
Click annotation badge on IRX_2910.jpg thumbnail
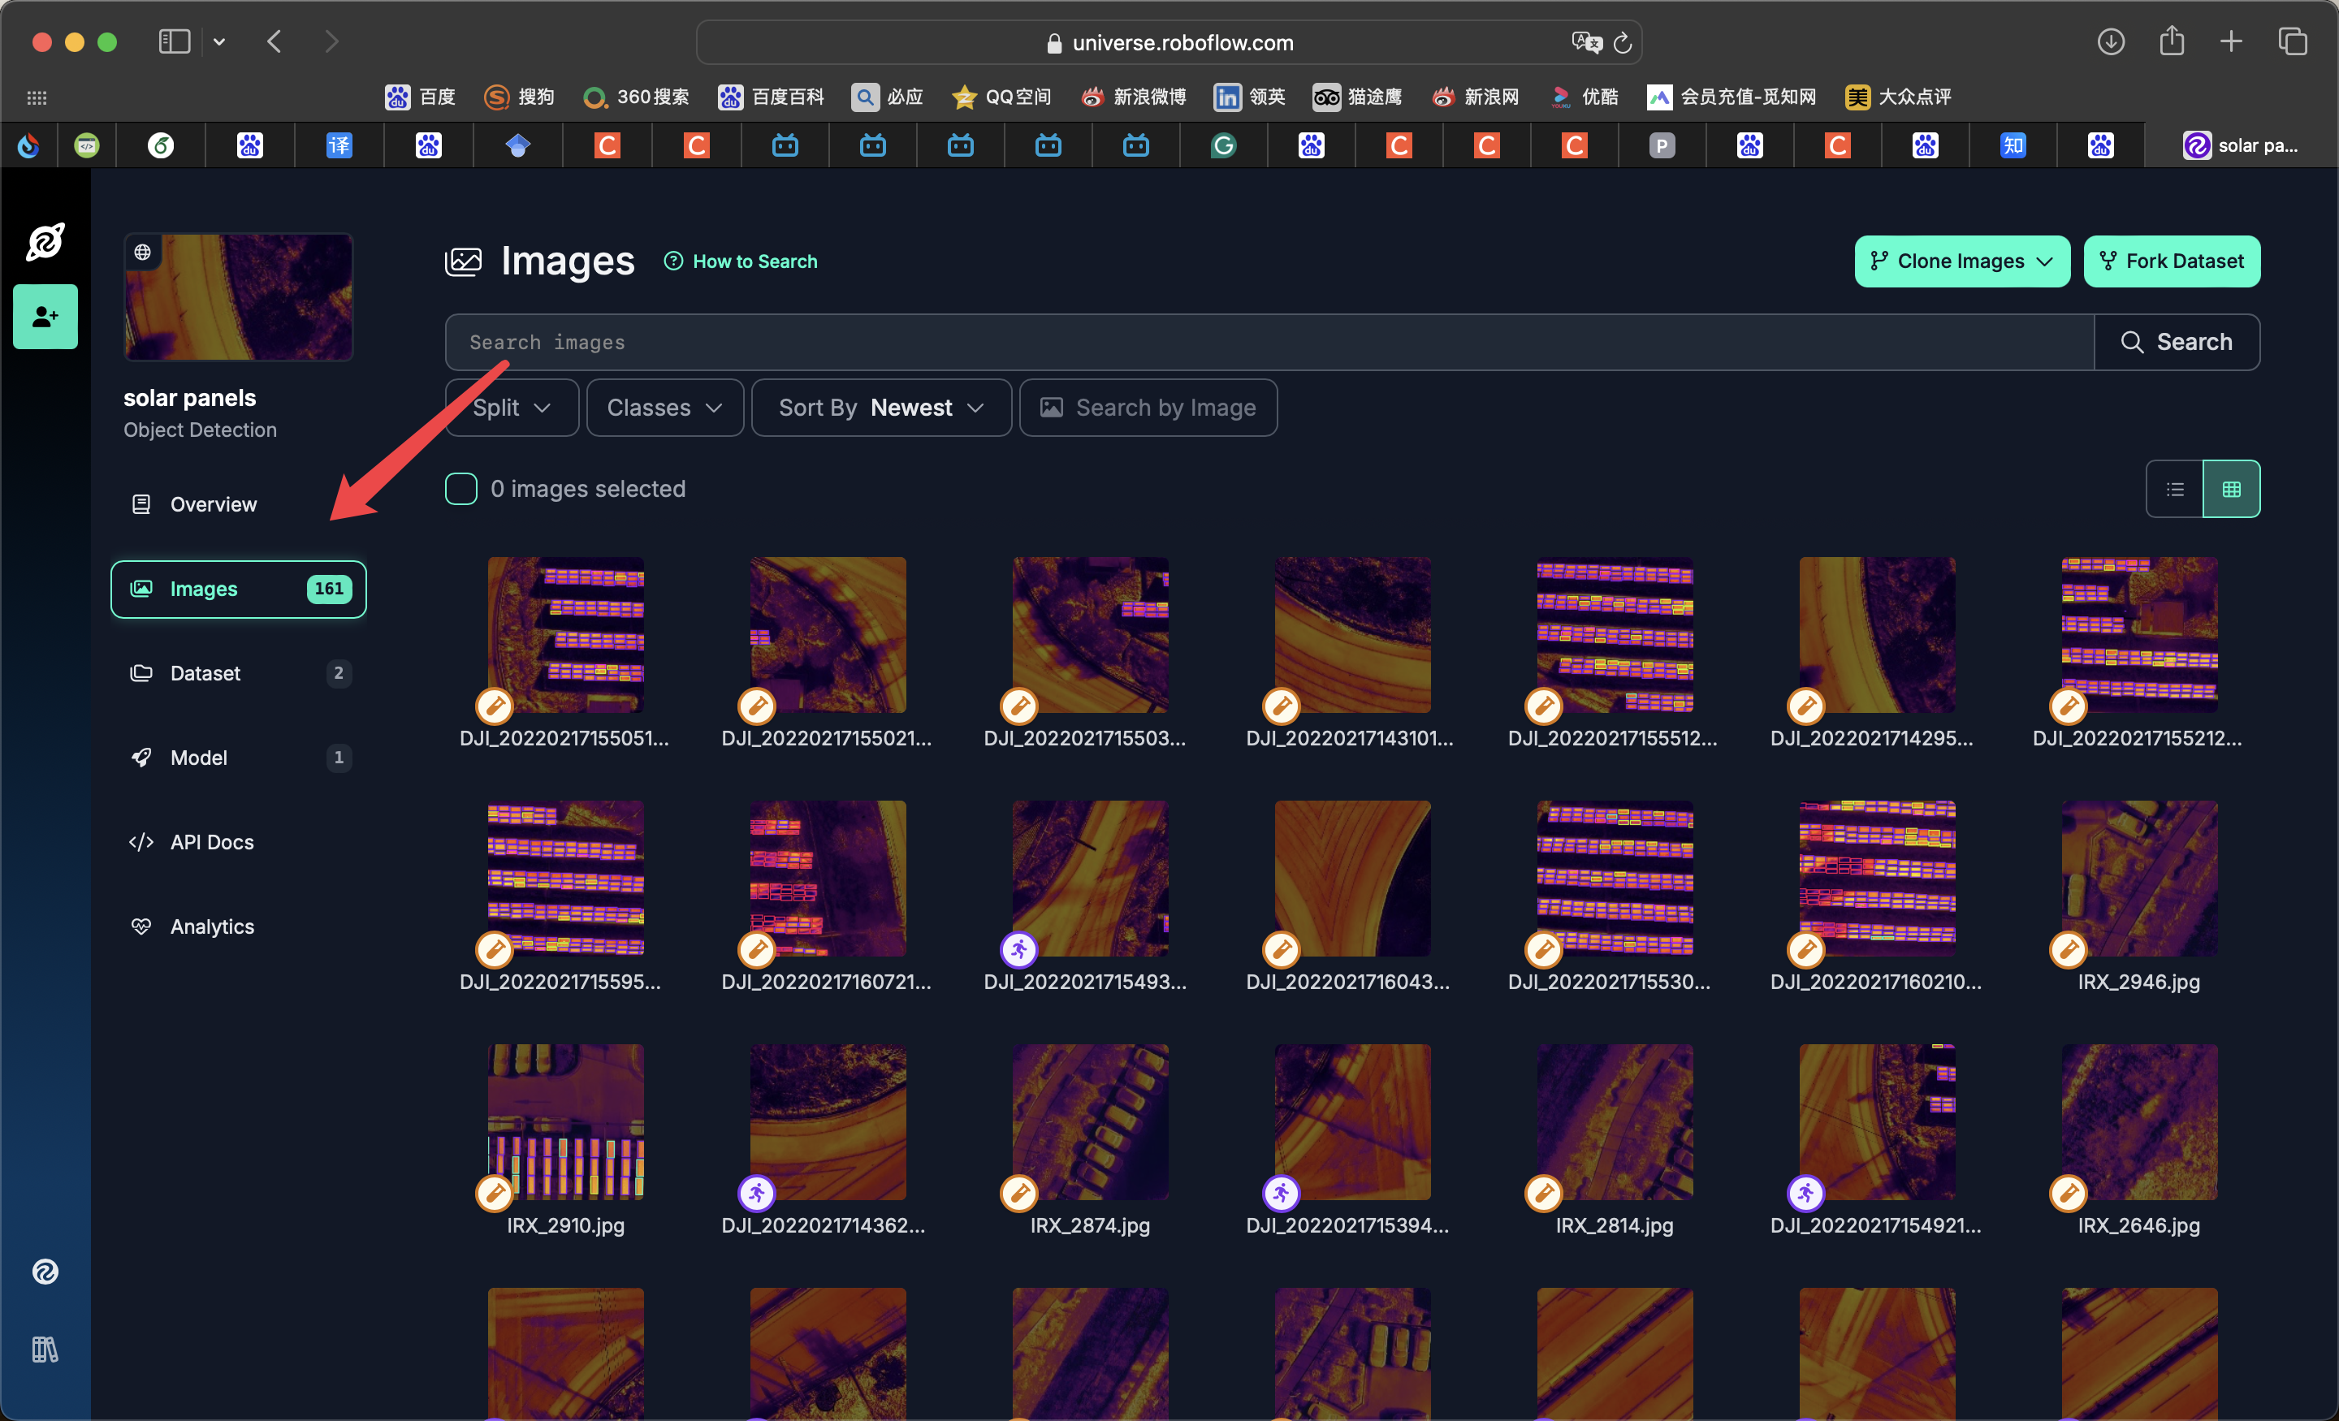(494, 1193)
